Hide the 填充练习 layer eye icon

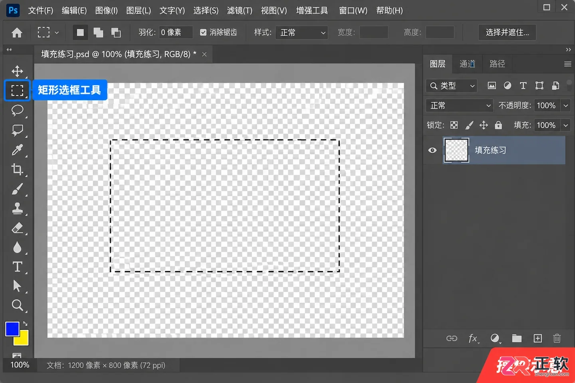(432, 150)
